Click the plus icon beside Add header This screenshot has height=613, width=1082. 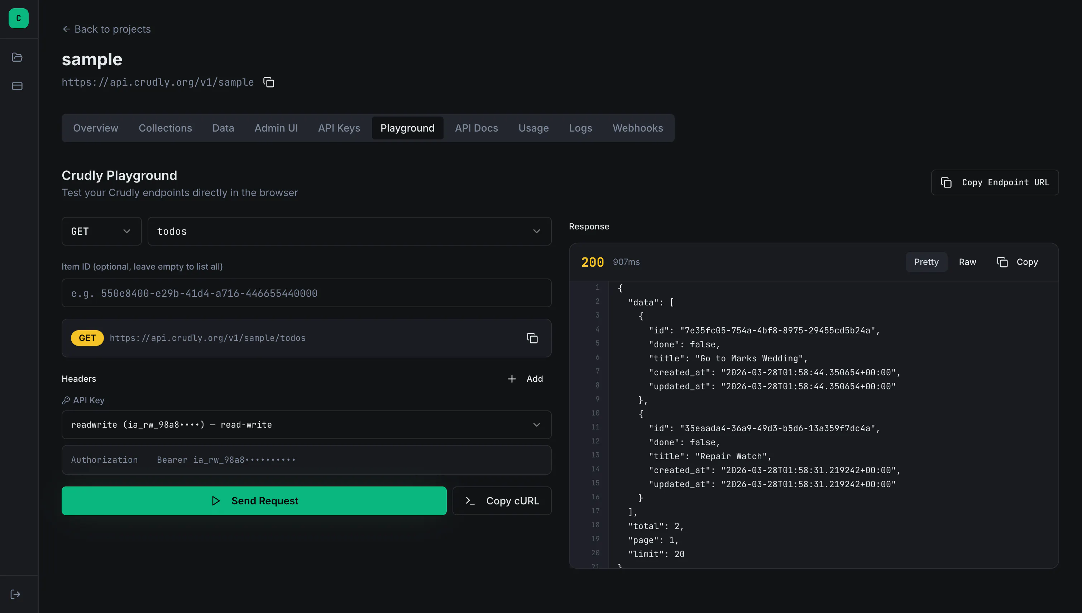(512, 379)
